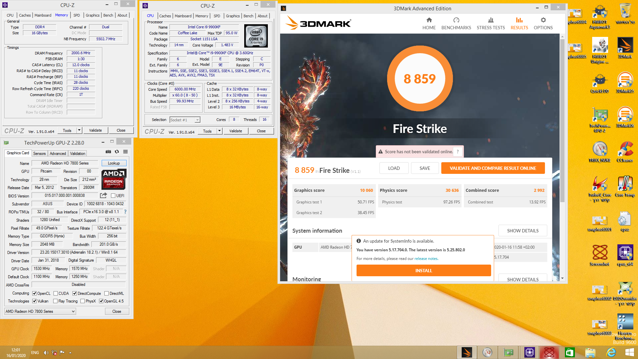Open Bench tab in CPU-Z CPU window
This screenshot has height=359, width=638.
tap(248, 16)
